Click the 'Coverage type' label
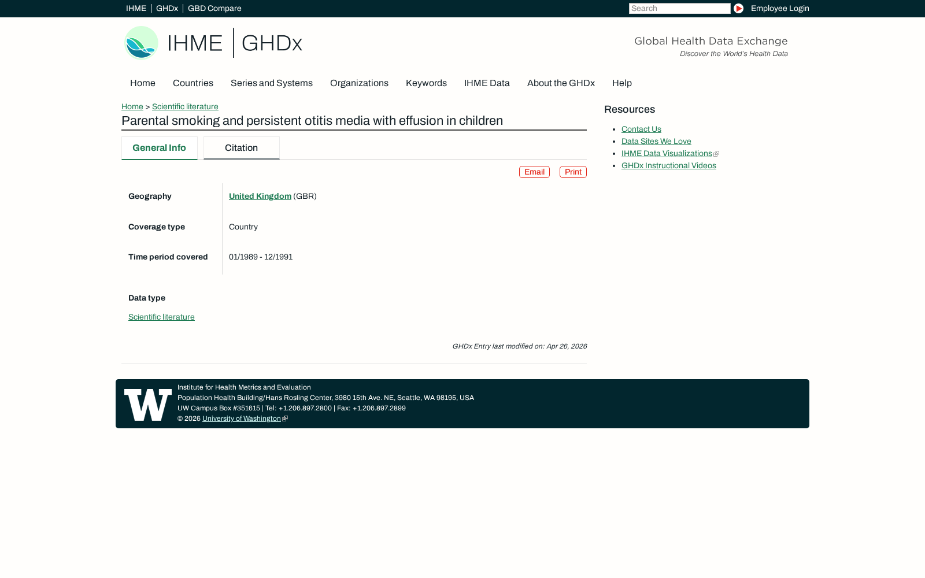This screenshot has width=925, height=578. pyautogui.click(x=157, y=227)
